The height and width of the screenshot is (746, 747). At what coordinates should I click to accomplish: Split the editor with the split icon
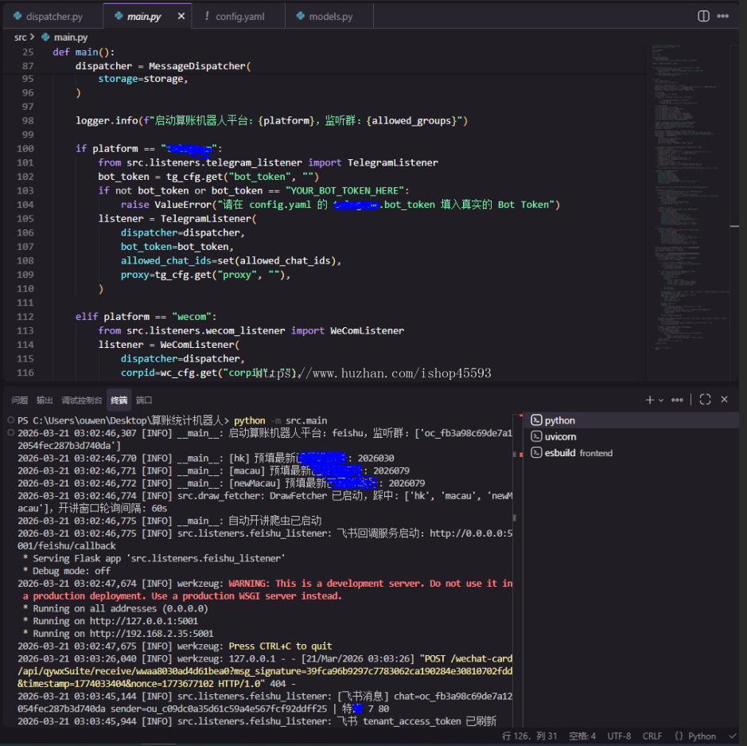click(703, 16)
